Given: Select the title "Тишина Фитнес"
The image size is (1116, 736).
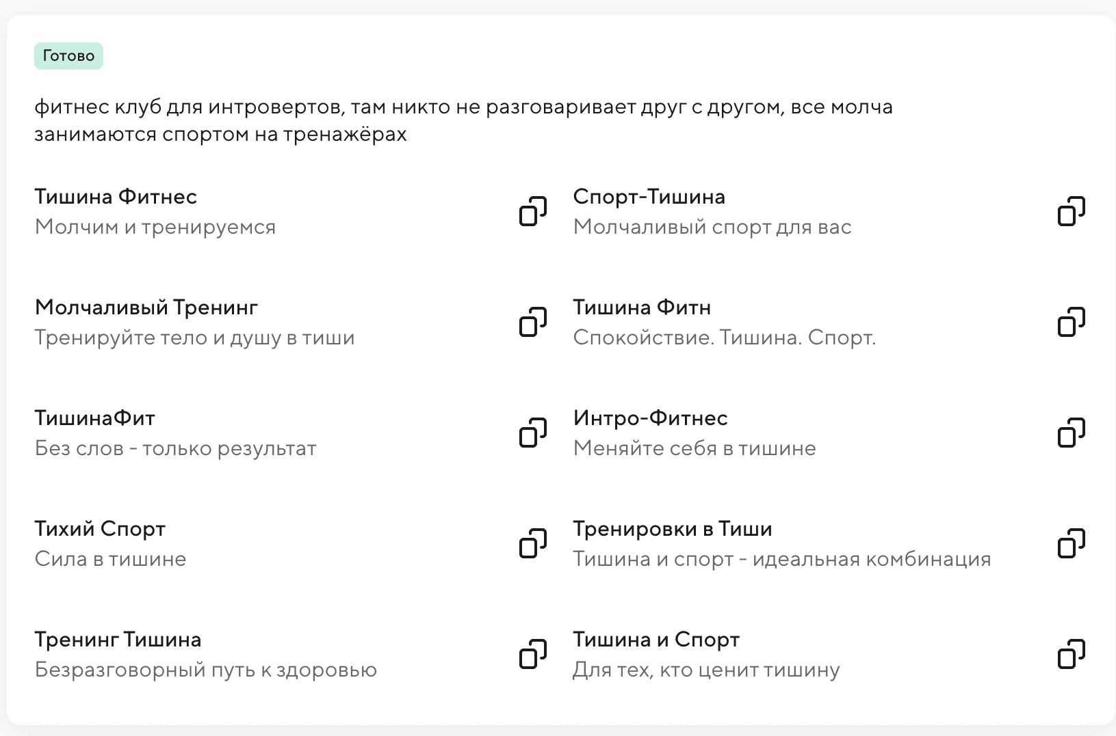Looking at the screenshot, I should 115,197.
